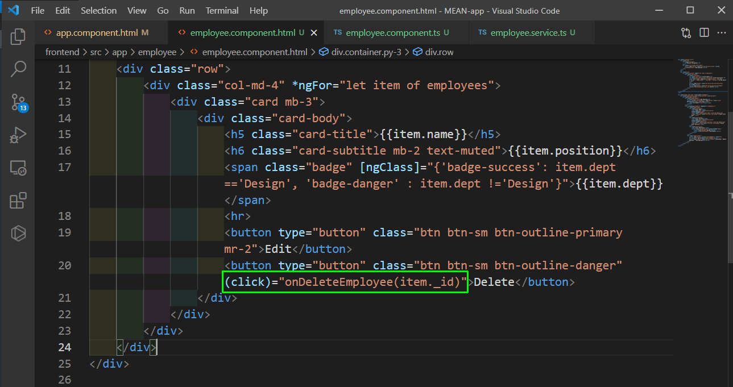Open the Terminal menu
This screenshot has height=387, width=733.
coord(222,11)
